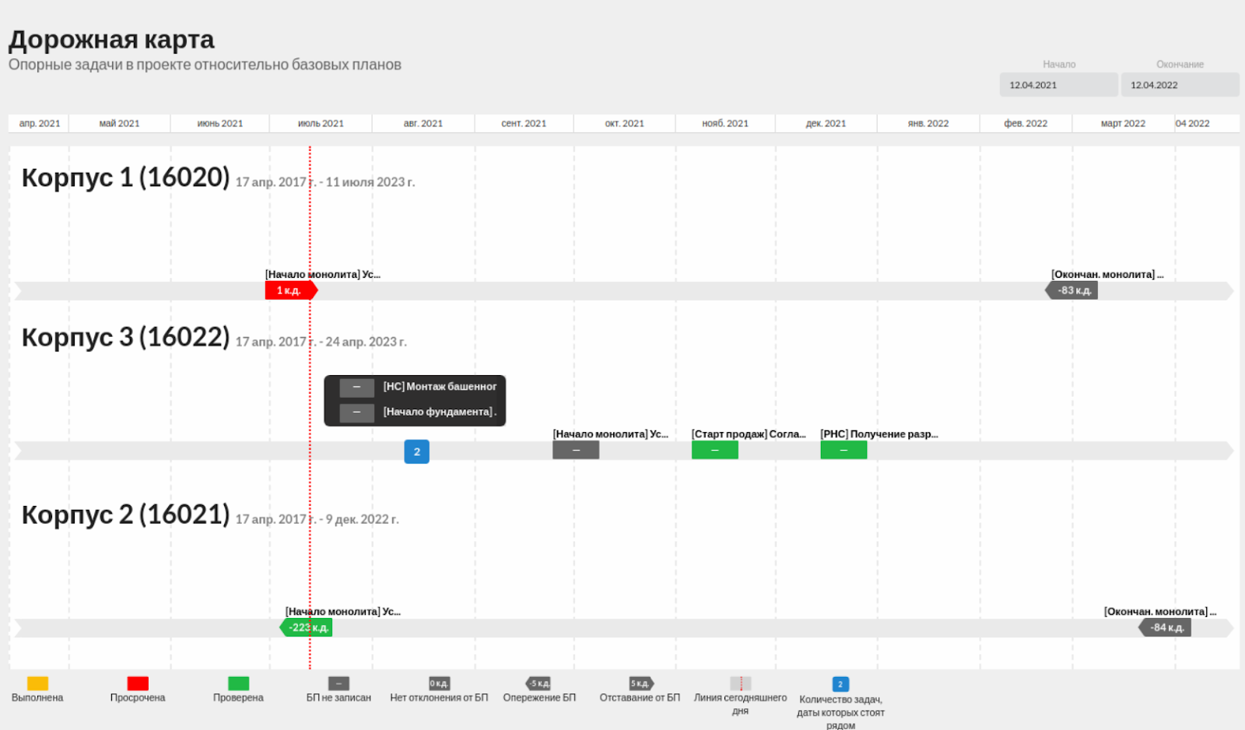Screen dimensions: 1245x730
Task: Click the сент. 2021 month header
Action: tap(524, 124)
